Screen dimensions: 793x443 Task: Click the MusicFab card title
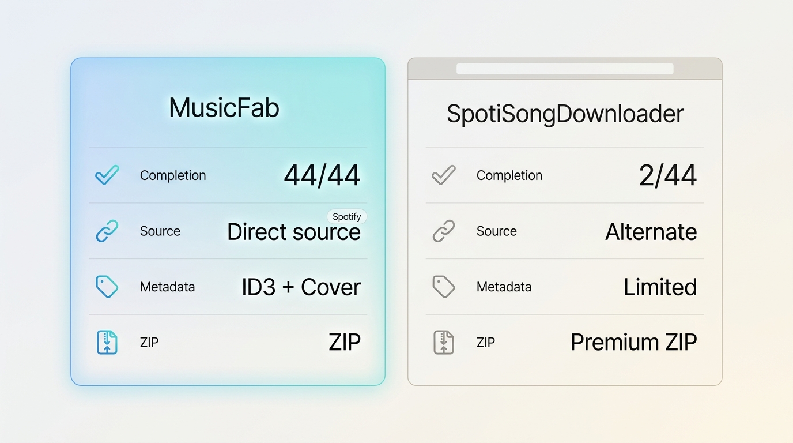pyautogui.click(x=224, y=108)
